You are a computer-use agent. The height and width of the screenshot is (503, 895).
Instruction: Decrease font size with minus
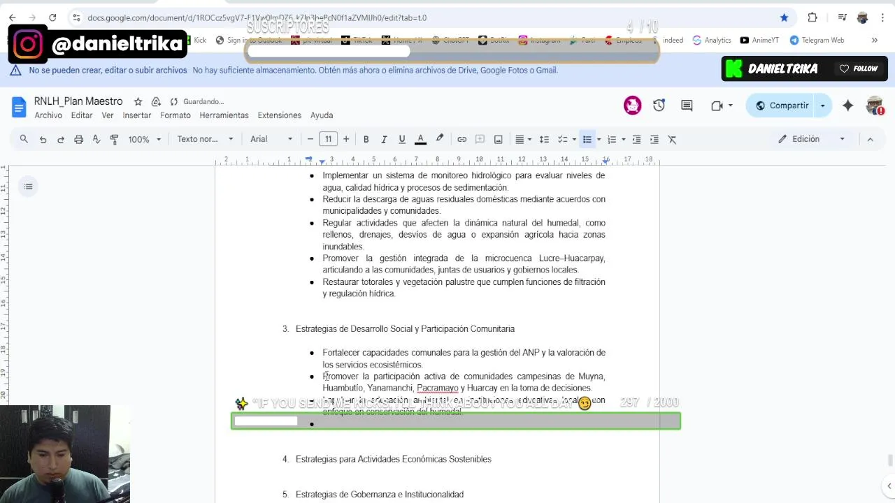[x=310, y=139]
